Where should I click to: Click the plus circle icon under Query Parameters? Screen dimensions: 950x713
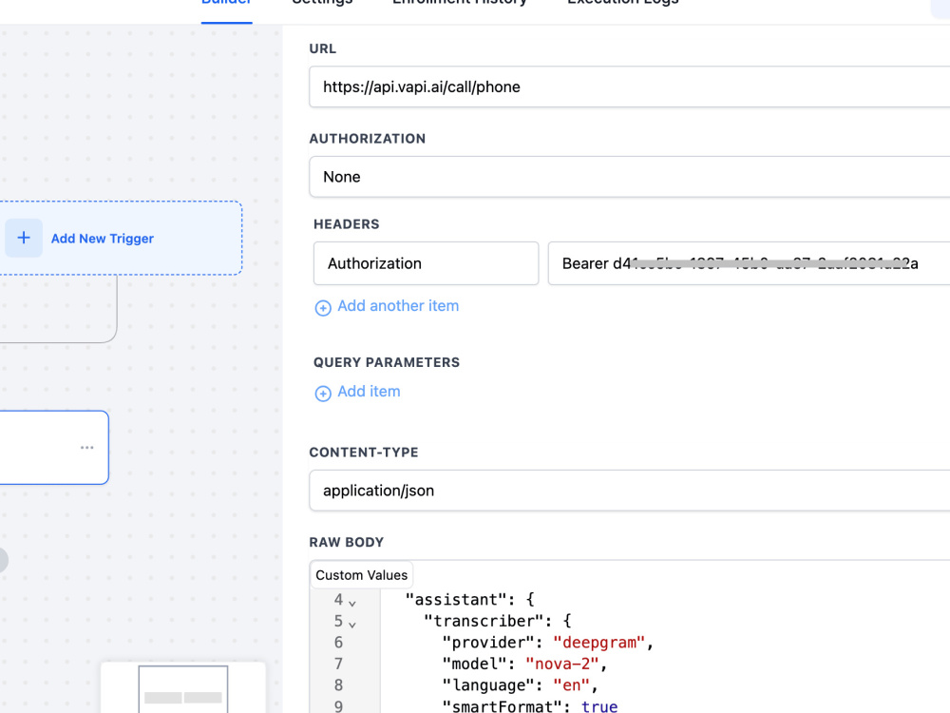323,393
